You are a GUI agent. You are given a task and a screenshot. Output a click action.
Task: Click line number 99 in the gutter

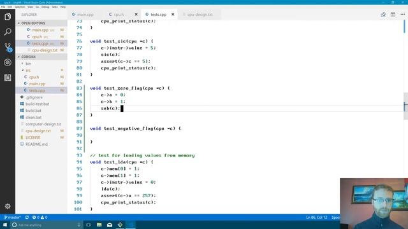79,195
